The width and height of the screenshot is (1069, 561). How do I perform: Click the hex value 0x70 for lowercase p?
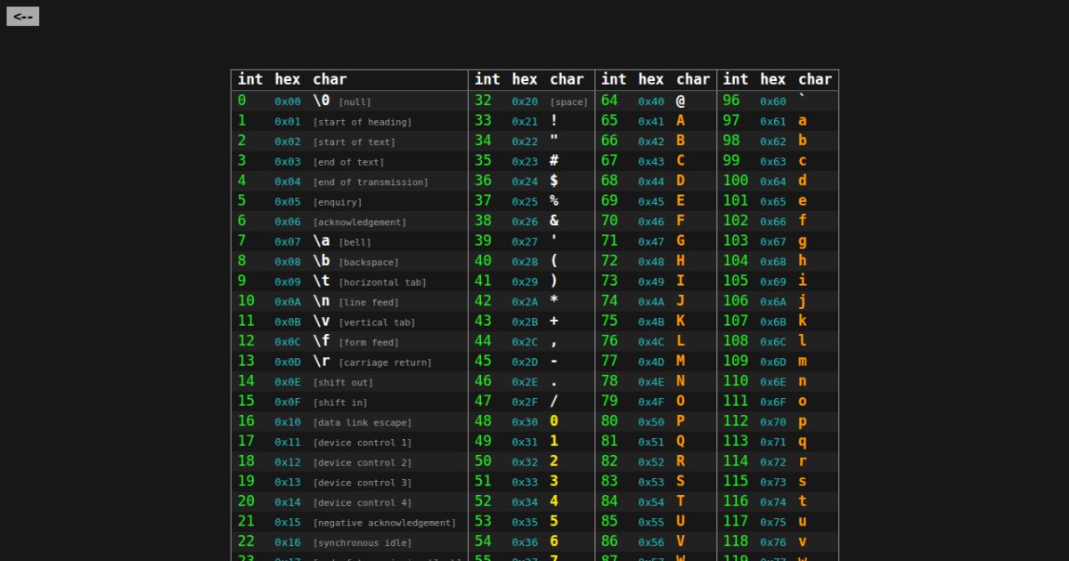click(x=772, y=421)
